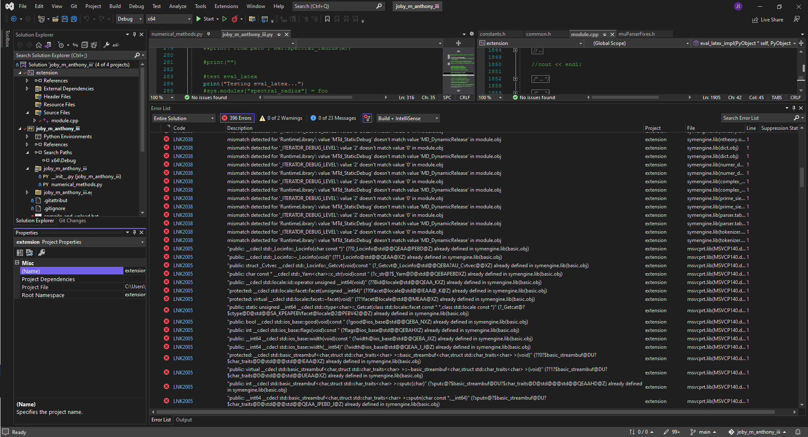Click the Hot Reload flame icon
This screenshot has height=437, width=808.
tap(235, 19)
